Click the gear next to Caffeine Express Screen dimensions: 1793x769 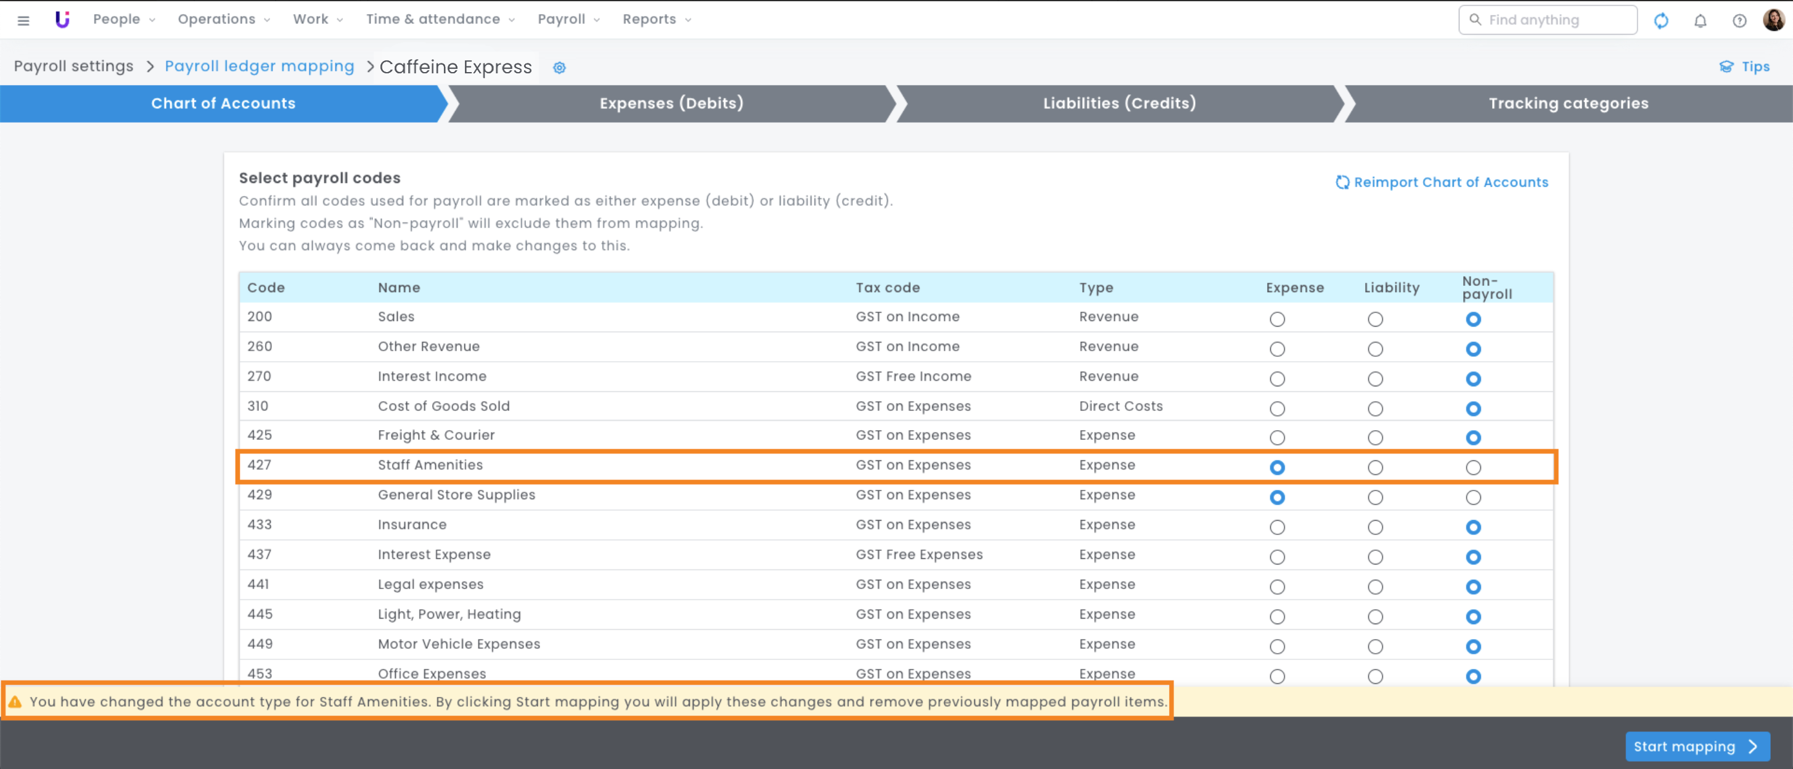(559, 67)
